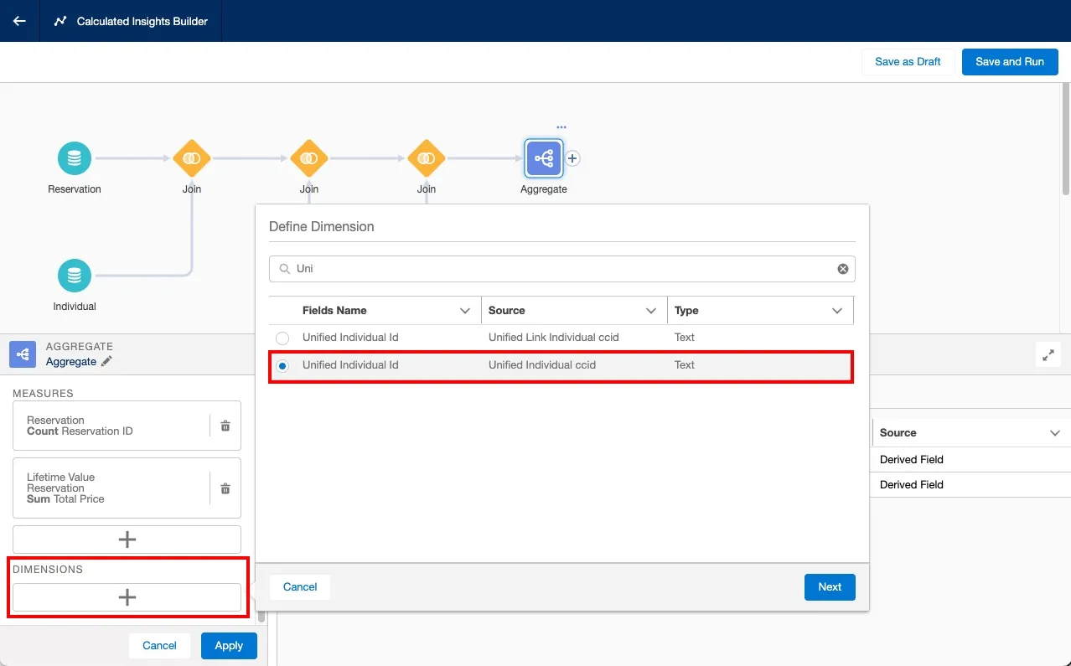Click the Aggregate node in the canvas

(x=543, y=158)
